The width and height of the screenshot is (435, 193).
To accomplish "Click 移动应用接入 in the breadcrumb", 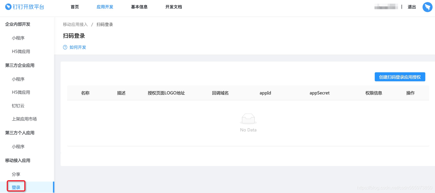I will click(75, 24).
